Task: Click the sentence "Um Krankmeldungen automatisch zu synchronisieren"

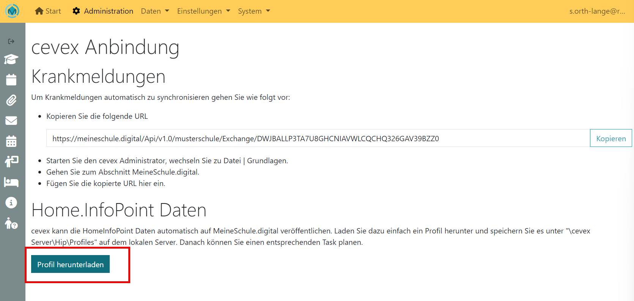Action: pos(161,97)
